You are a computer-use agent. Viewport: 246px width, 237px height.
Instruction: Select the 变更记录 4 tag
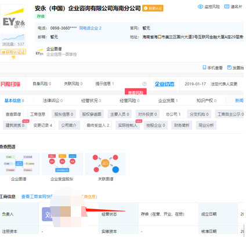pos(43,125)
